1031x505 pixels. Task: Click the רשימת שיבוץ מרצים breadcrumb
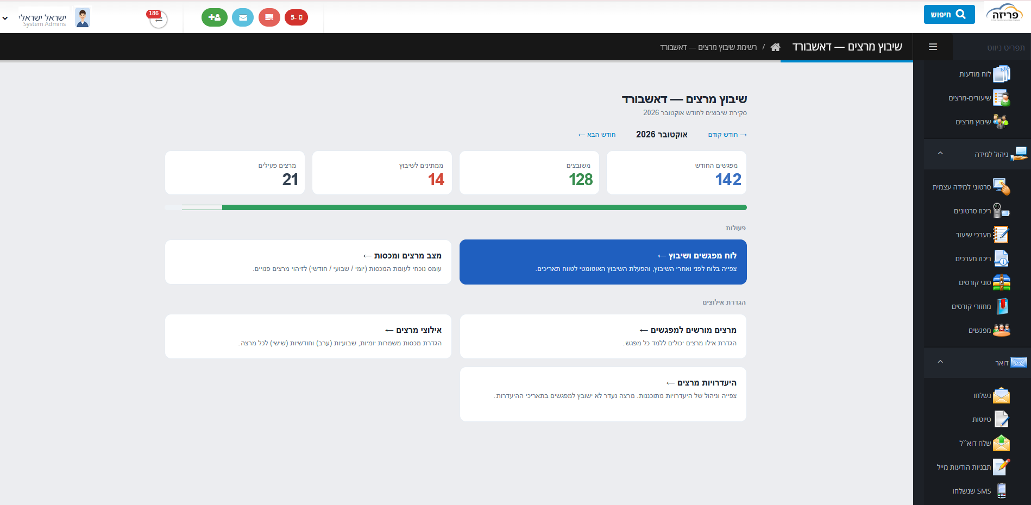(x=708, y=47)
